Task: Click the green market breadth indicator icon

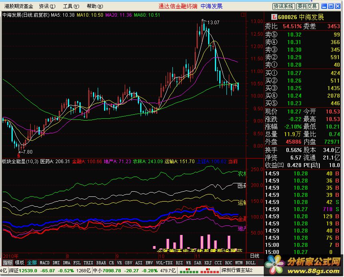Action: coord(189,271)
